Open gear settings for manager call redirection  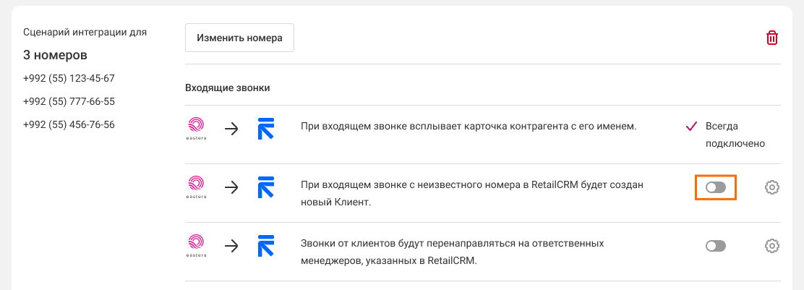771,247
